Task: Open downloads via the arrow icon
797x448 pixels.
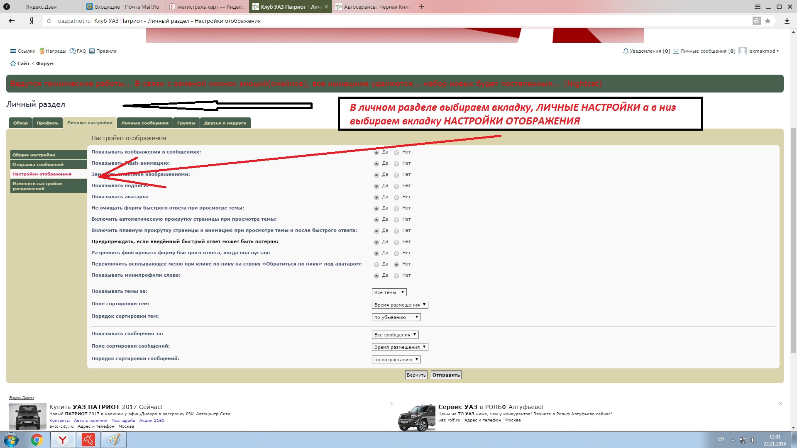Action: [x=787, y=21]
